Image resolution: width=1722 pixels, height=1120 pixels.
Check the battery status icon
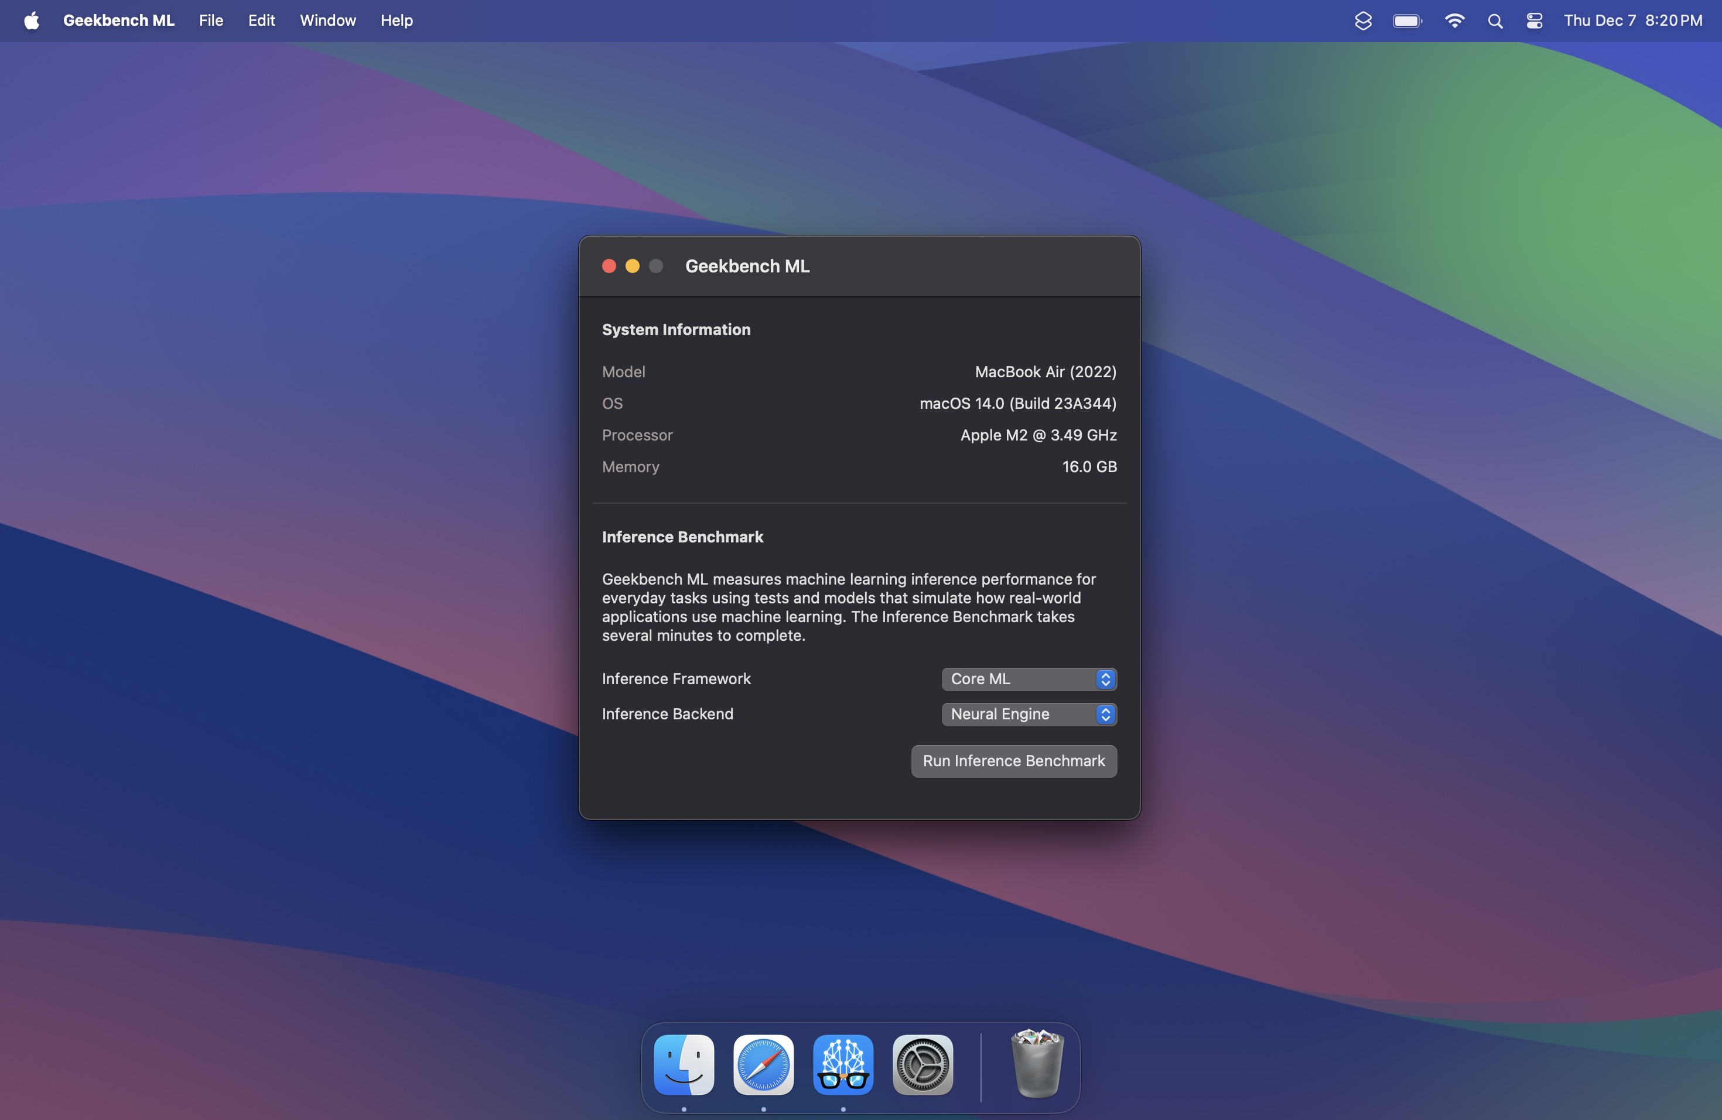[x=1406, y=21]
